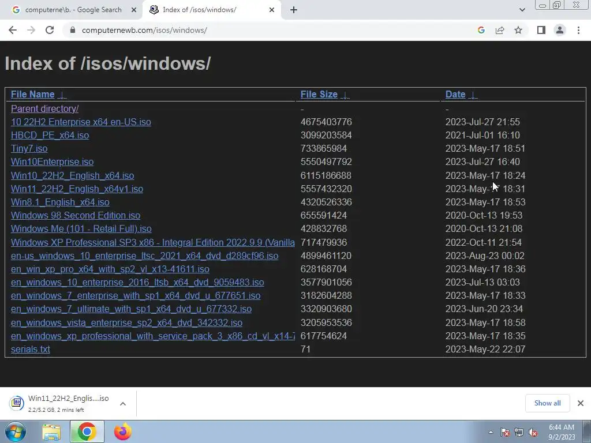Download Win10_22H2_English_x64.iso
This screenshot has width=591, height=443.
point(72,175)
